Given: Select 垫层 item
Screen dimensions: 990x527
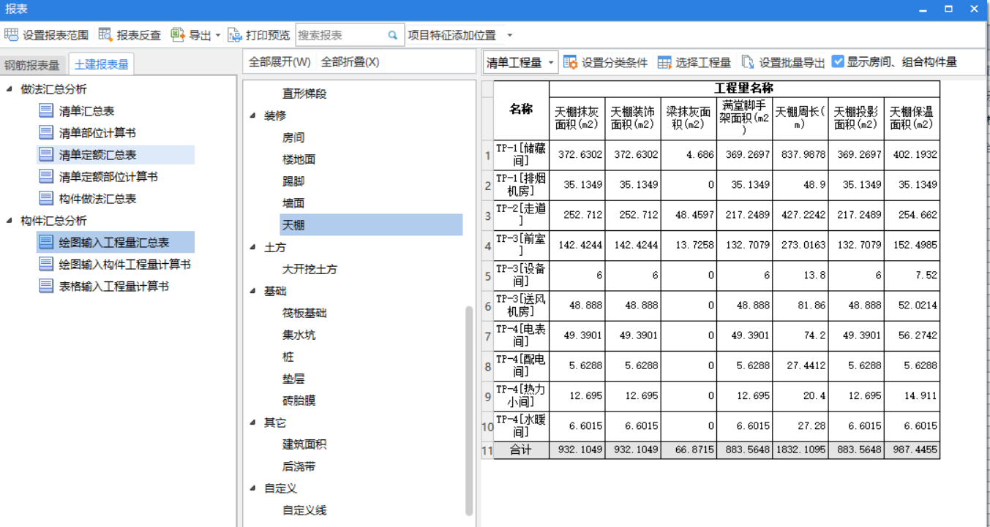Looking at the screenshot, I should [293, 379].
